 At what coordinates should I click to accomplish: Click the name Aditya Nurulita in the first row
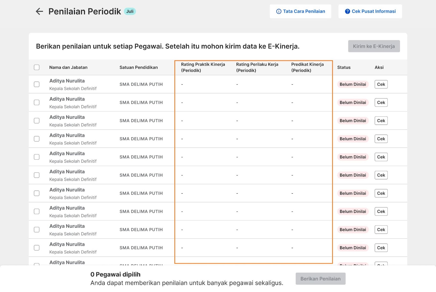pos(67,81)
